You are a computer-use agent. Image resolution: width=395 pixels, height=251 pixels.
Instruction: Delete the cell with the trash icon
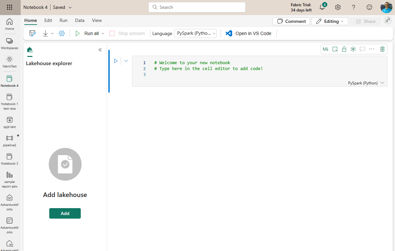coord(382,49)
